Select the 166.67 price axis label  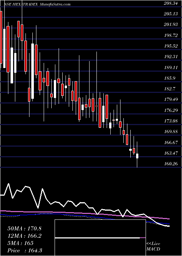click(171, 143)
